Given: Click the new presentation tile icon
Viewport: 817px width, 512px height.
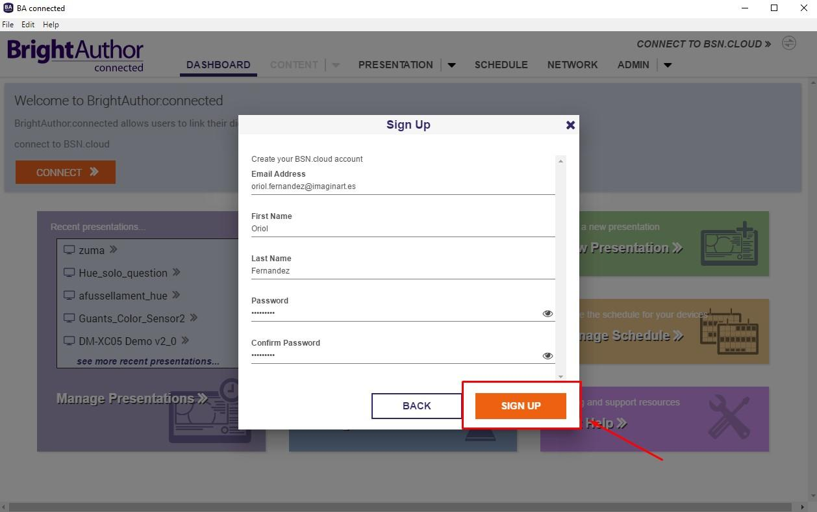Looking at the screenshot, I should click(x=729, y=244).
